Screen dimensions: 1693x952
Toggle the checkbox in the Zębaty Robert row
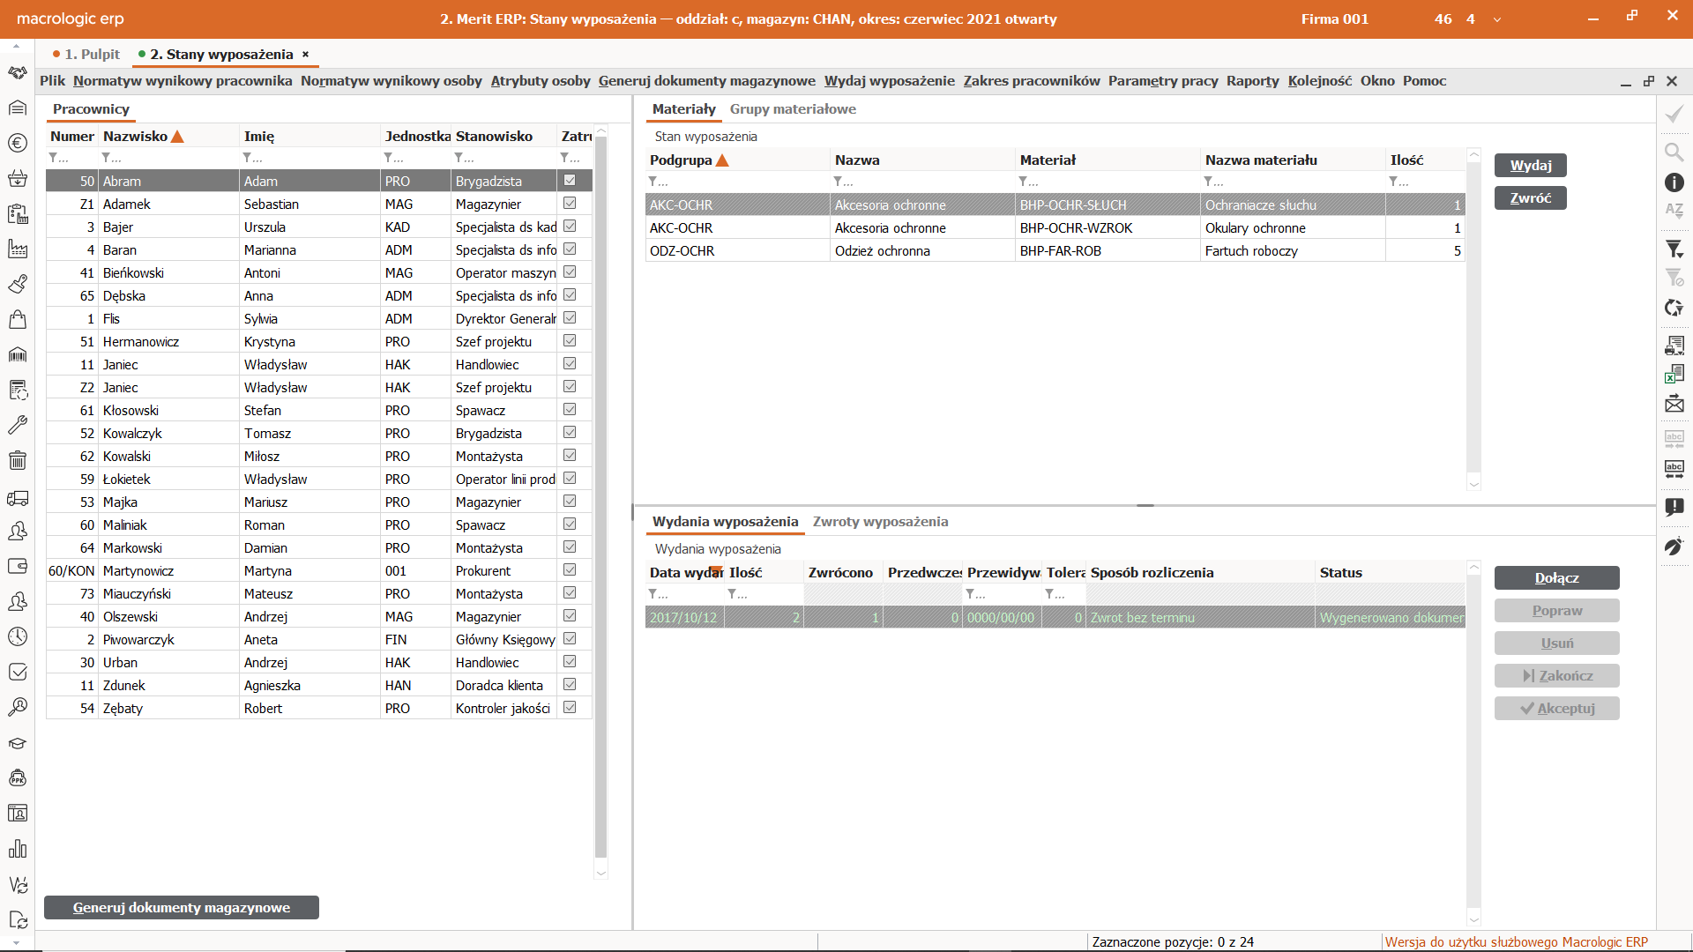click(570, 708)
